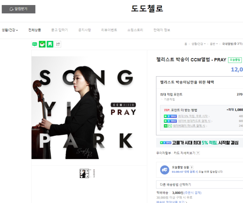Open breadcrumb 음반 dropdown arrow
The height and width of the screenshot is (203, 243).
point(217,44)
